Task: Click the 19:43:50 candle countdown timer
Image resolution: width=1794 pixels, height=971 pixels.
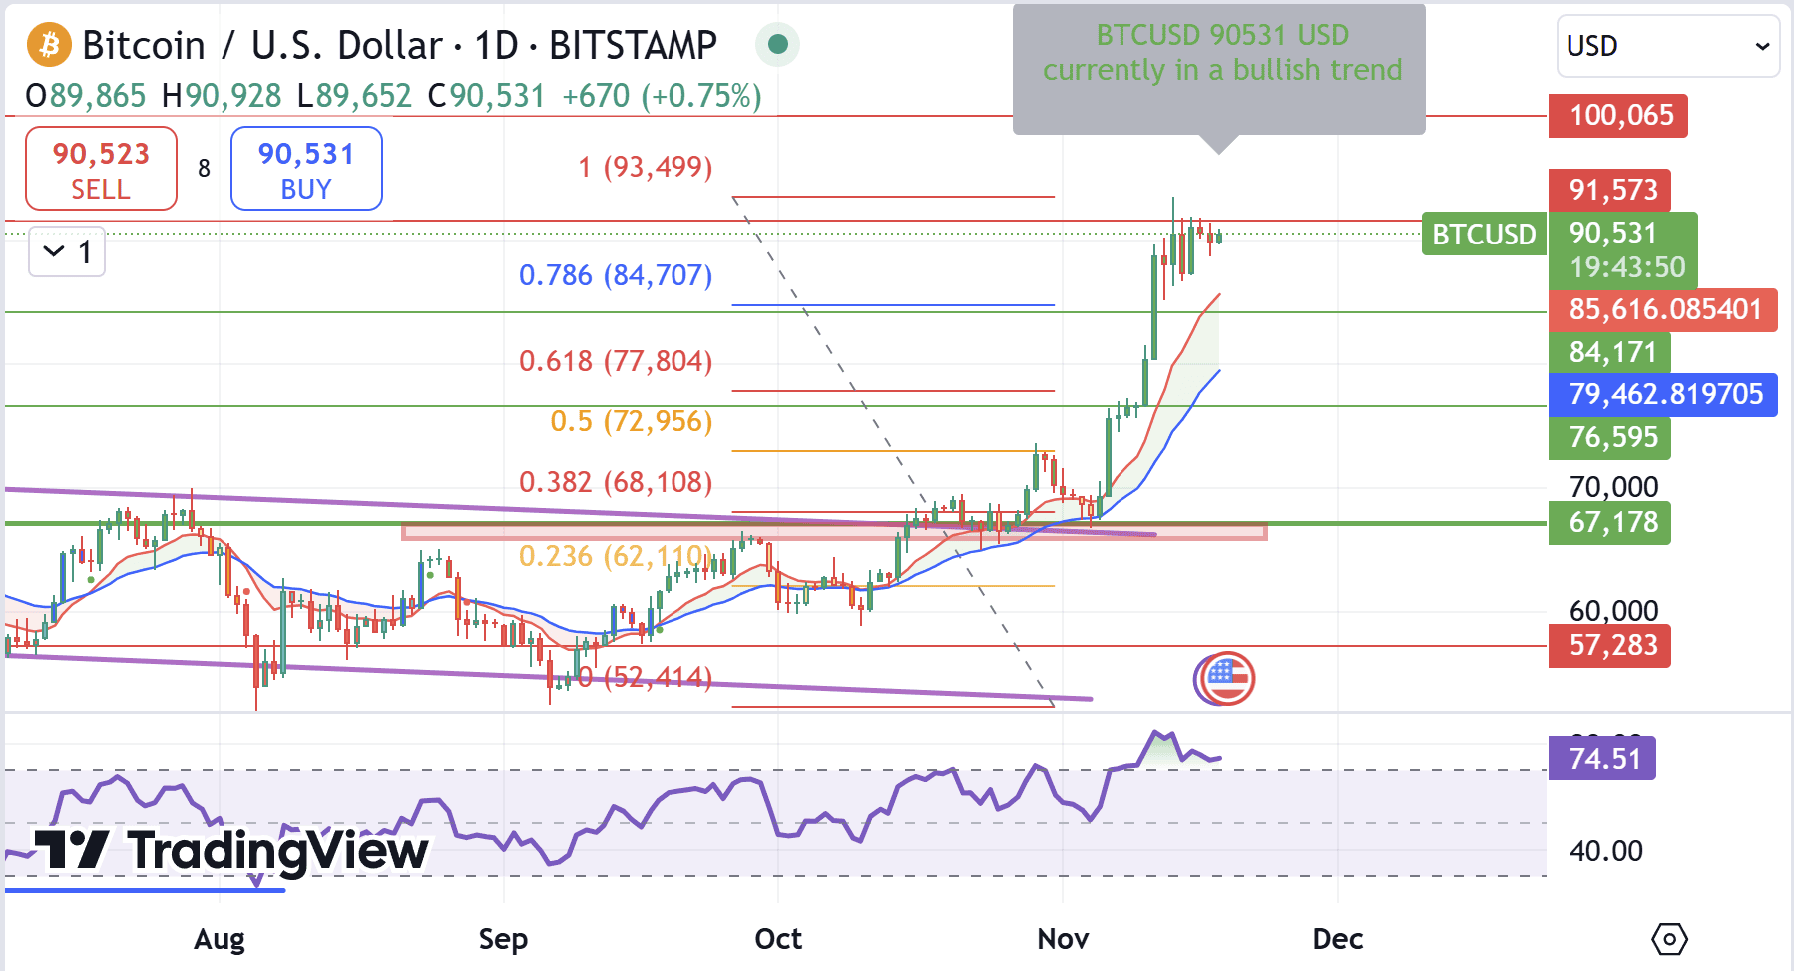Action: click(1626, 267)
